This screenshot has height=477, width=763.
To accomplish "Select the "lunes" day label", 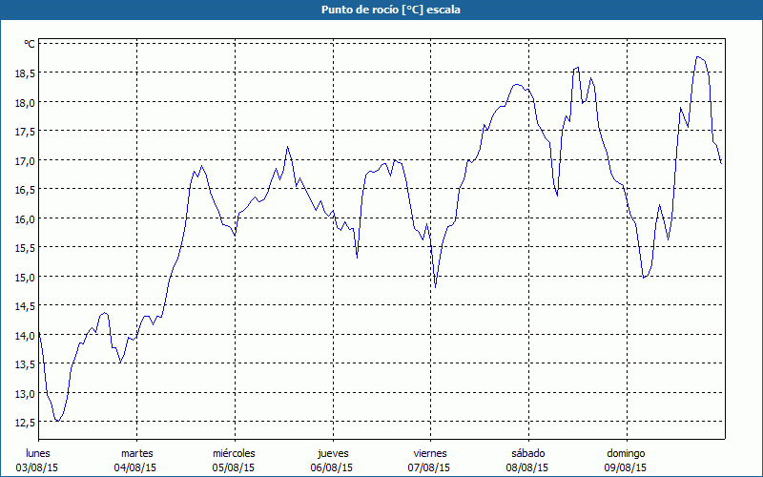I will pyautogui.click(x=38, y=453).
